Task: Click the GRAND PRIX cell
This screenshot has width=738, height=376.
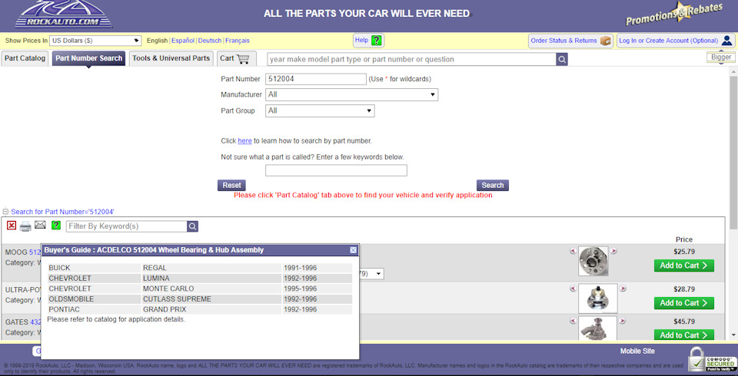Action: click(x=212, y=309)
